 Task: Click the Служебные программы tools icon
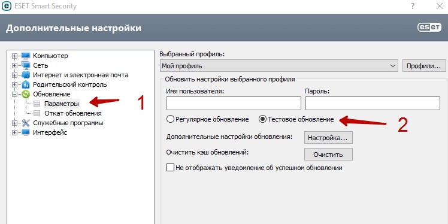[x=26, y=123]
